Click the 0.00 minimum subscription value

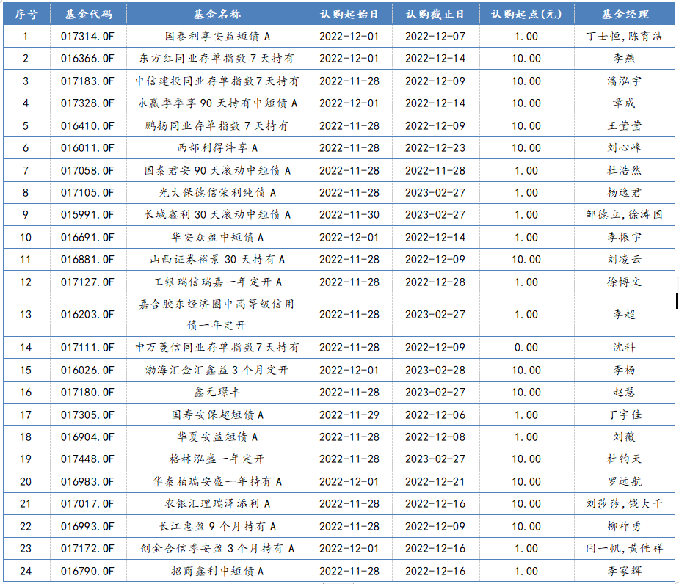coord(526,348)
